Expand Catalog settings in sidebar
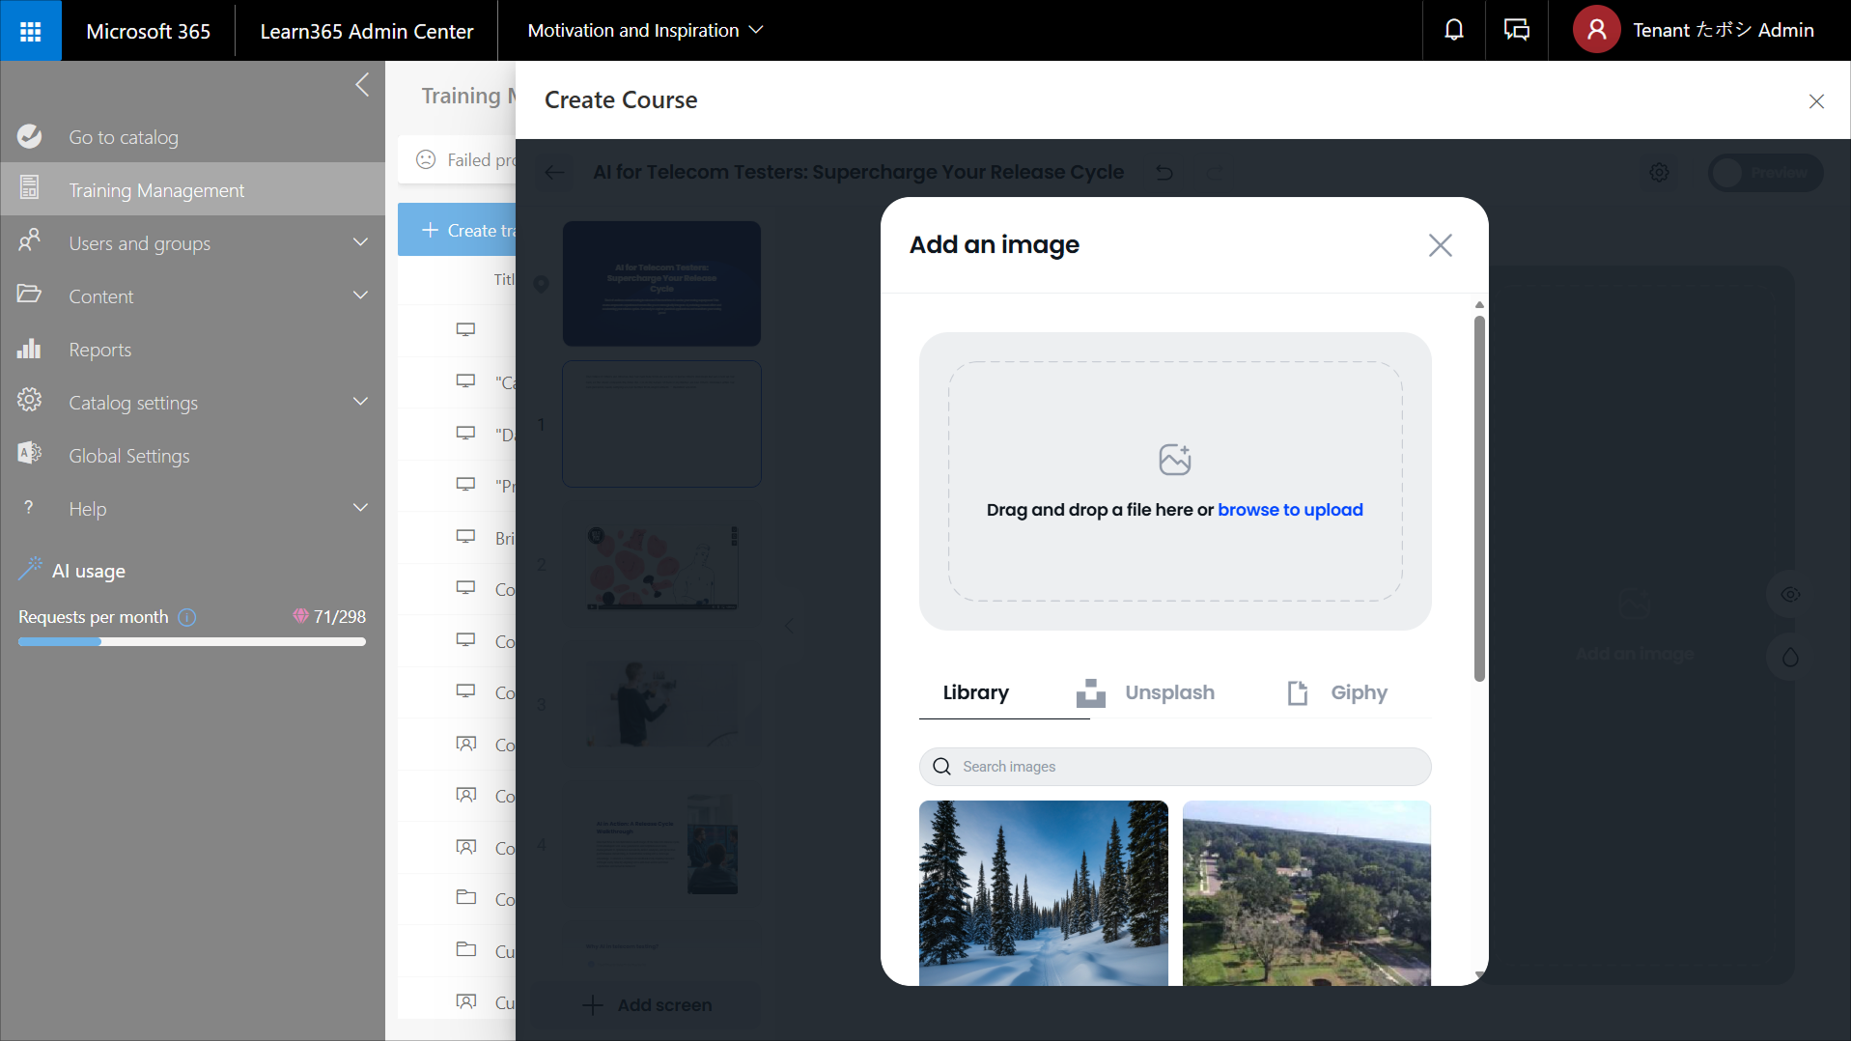The image size is (1851, 1041). click(360, 402)
